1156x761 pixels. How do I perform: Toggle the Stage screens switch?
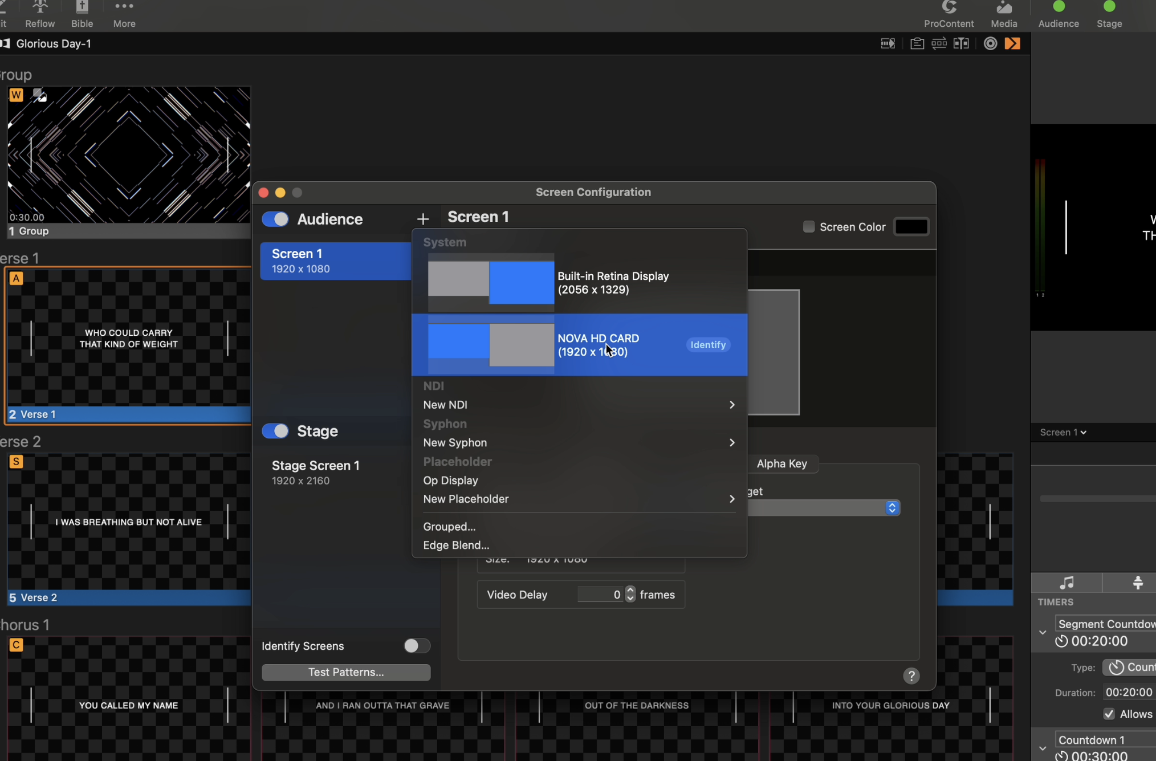click(275, 431)
